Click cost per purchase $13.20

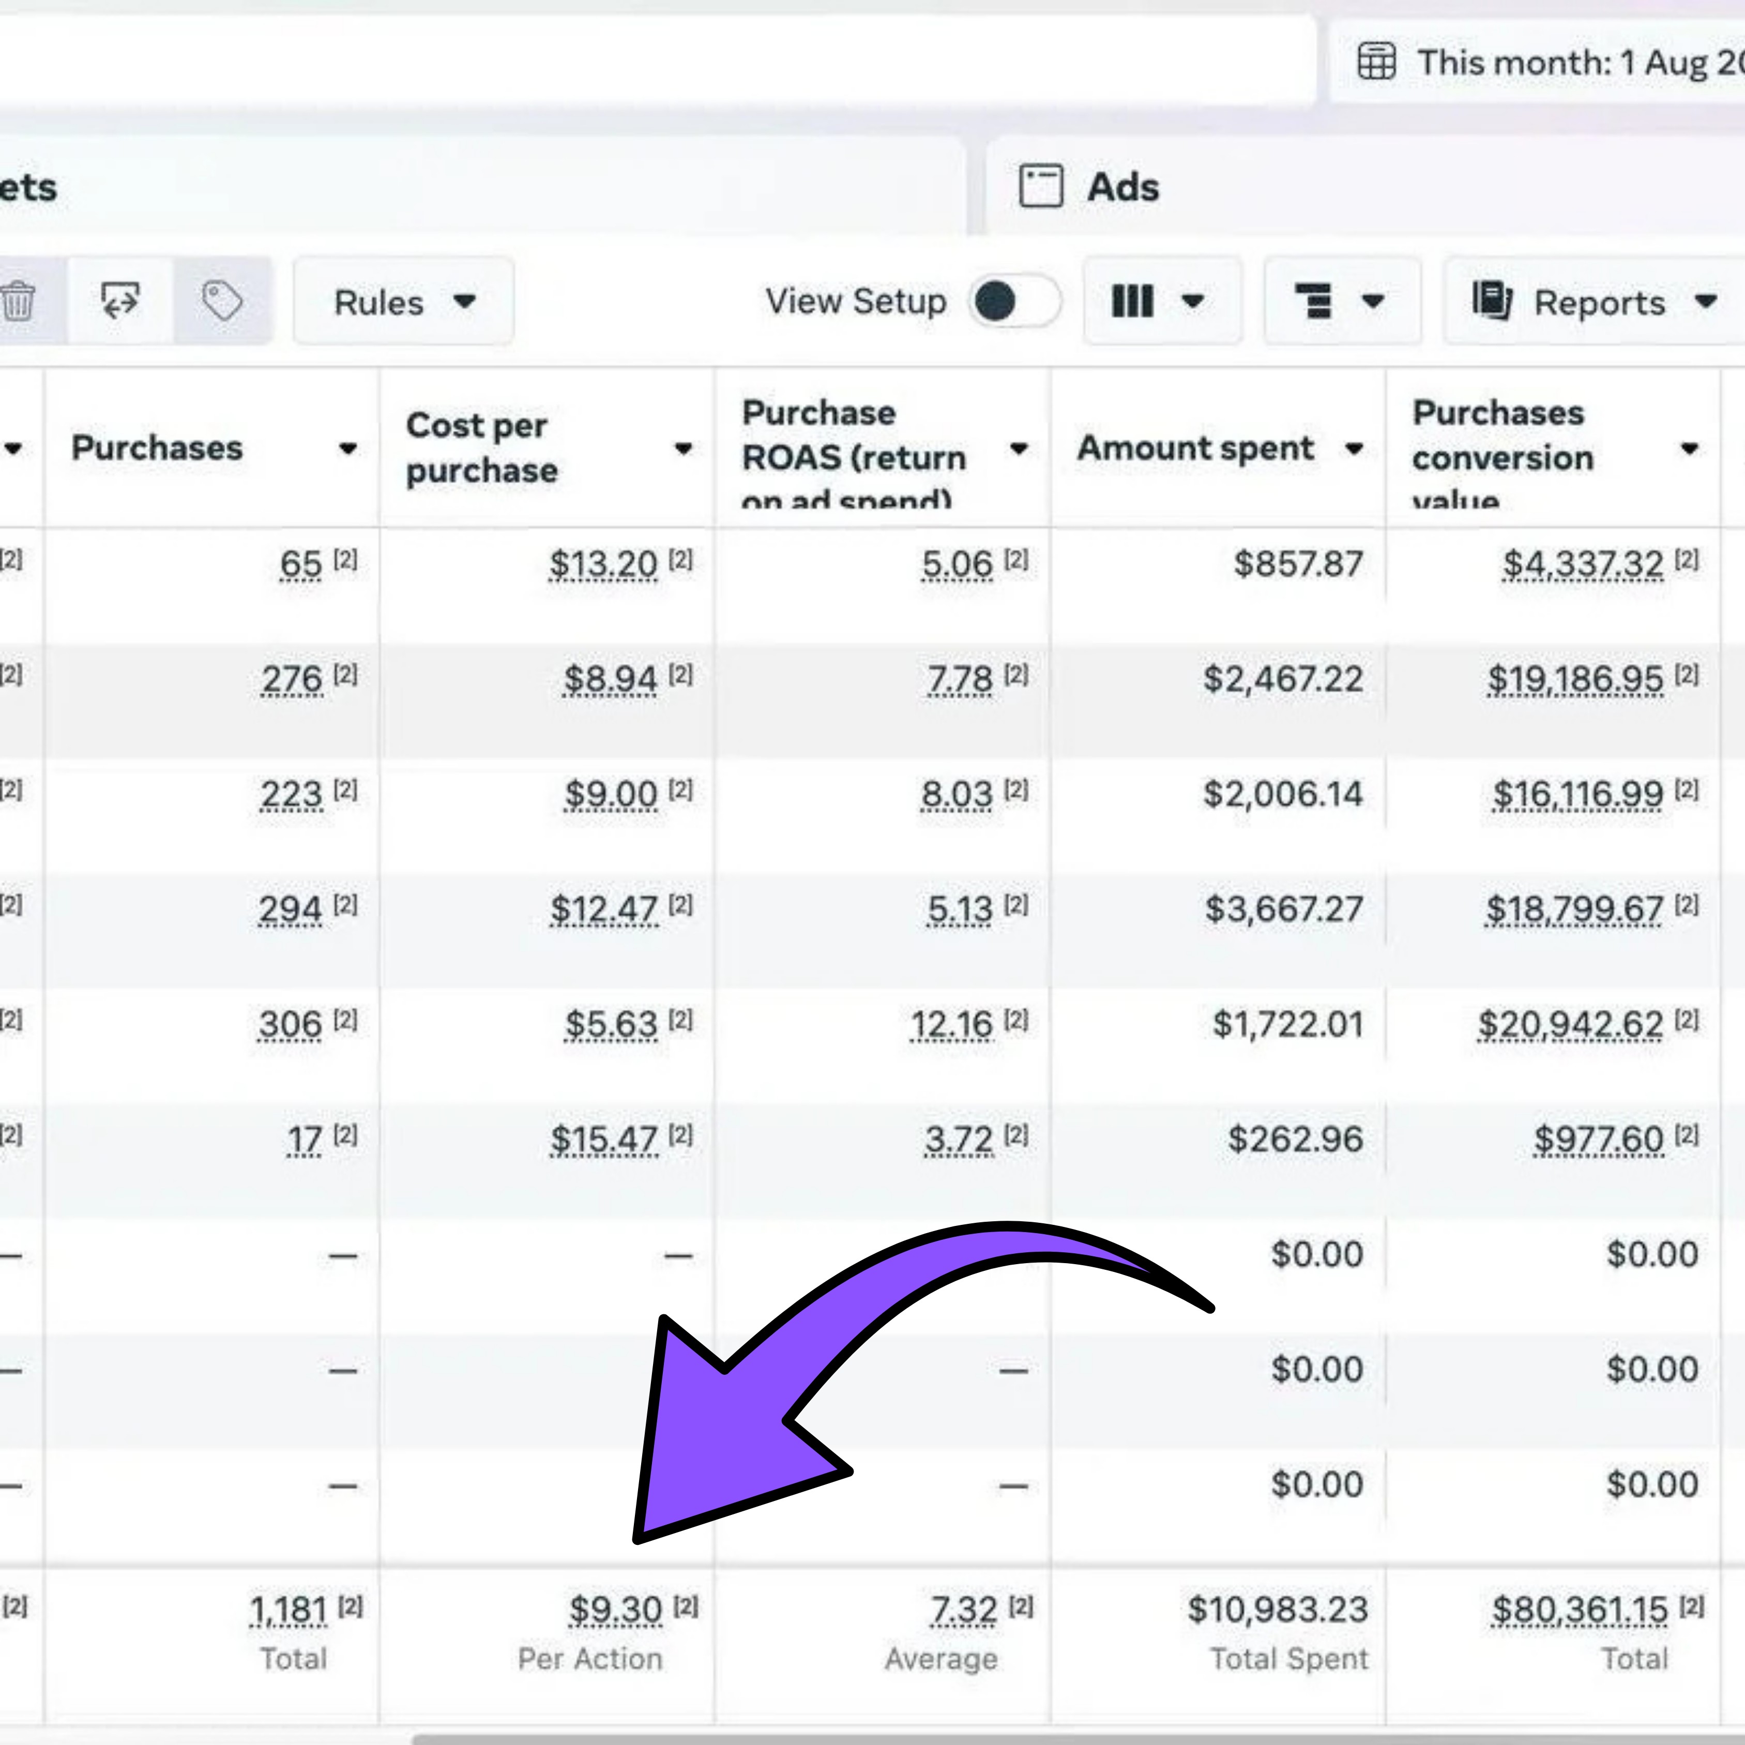pos(603,565)
